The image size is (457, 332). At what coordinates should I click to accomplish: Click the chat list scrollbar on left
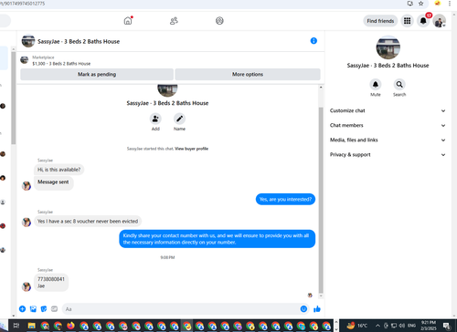click(x=13, y=98)
